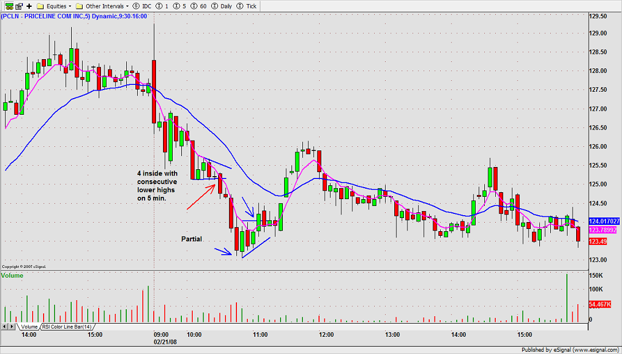Click the Equities folder icon
The width and height of the screenshot is (622, 354).
click(x=40, y=6)
